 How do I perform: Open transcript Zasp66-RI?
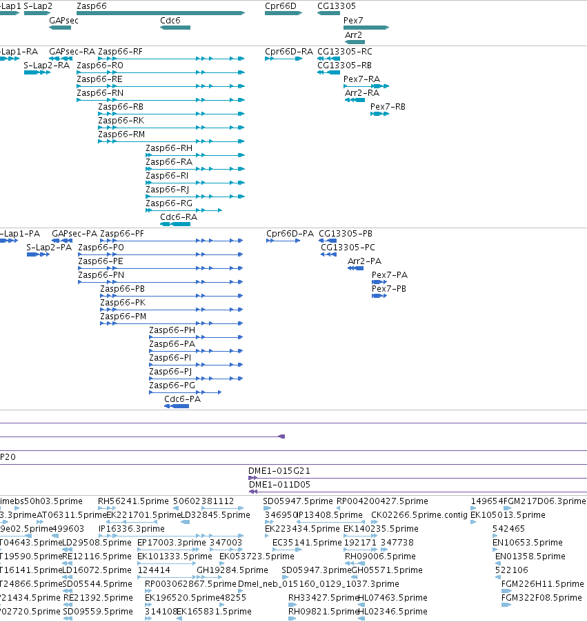(x=167, y=175)
